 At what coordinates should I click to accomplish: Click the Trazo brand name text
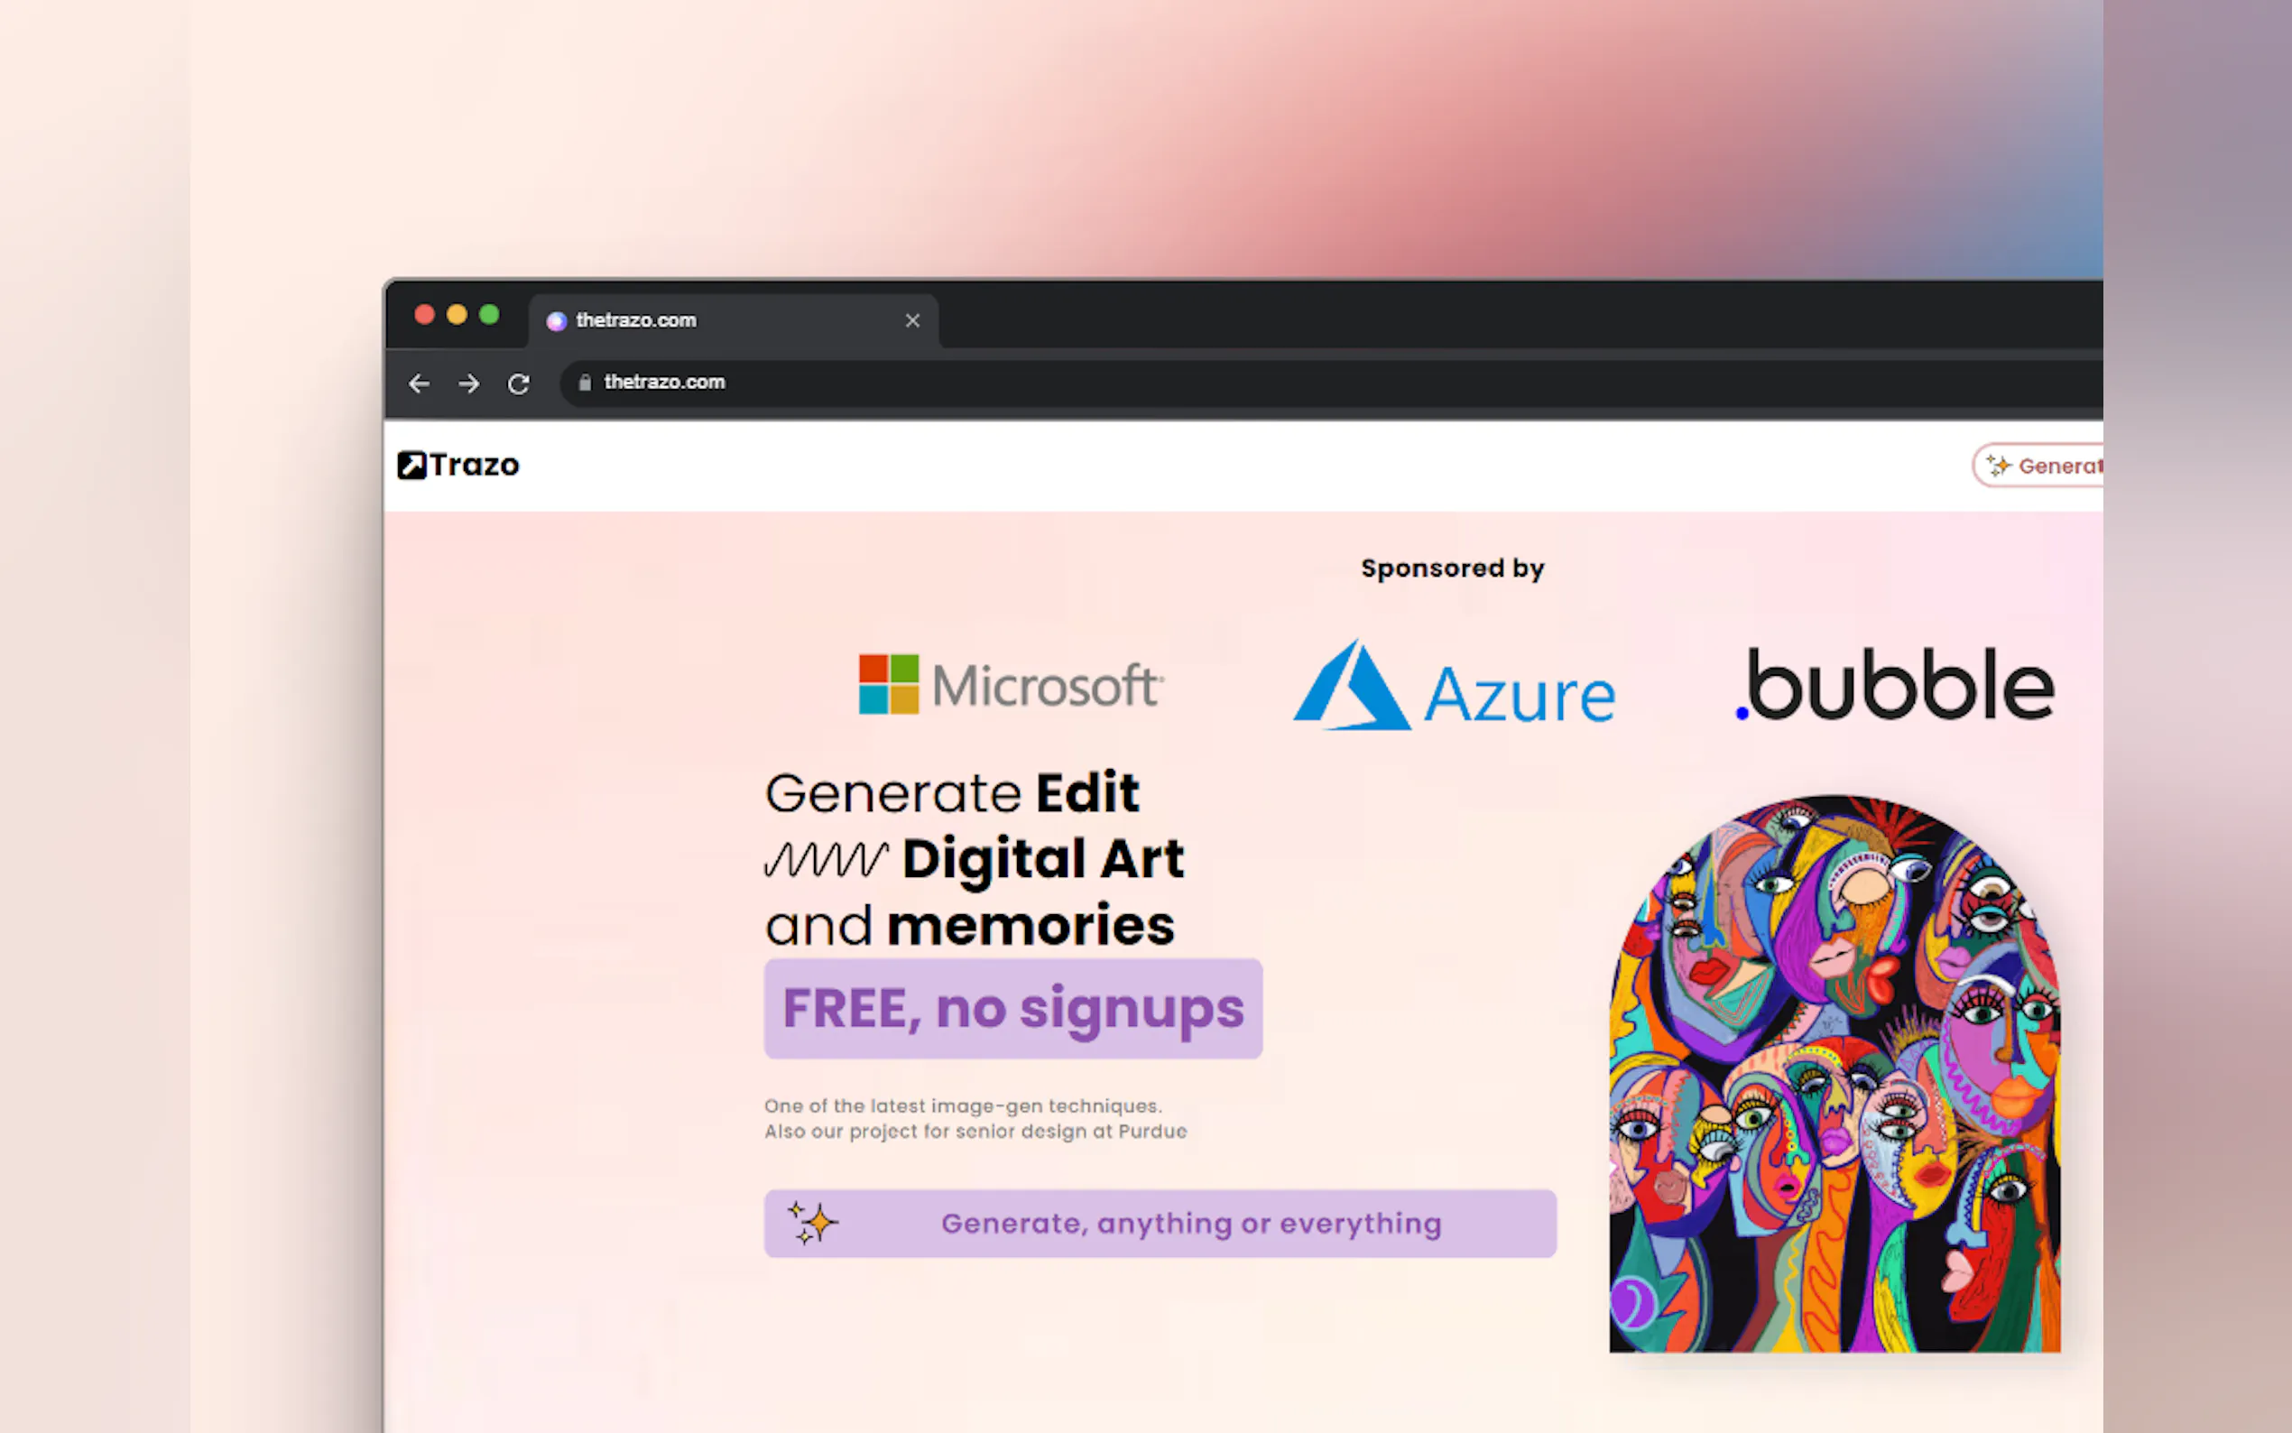475,466
